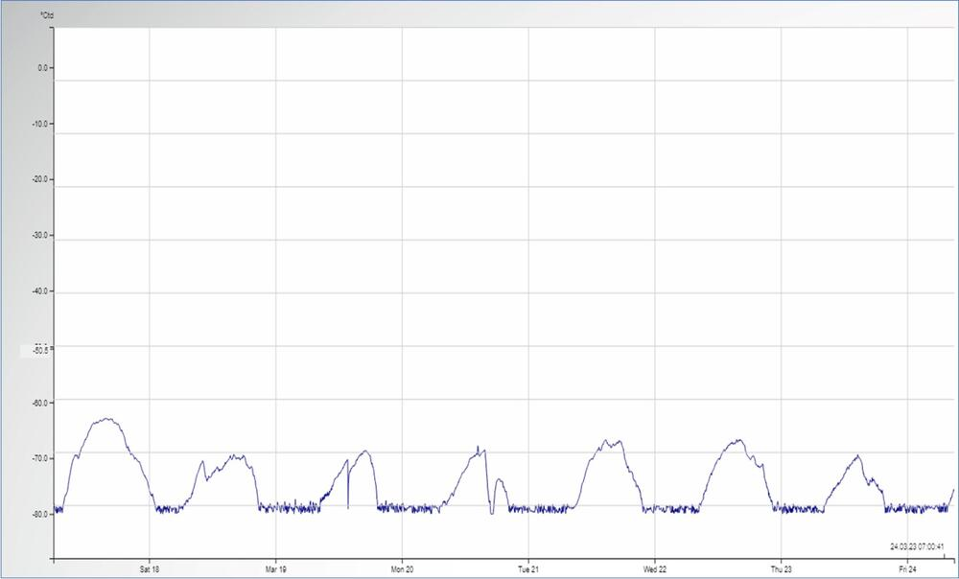Click the -60.0 vertical axis label
This screenshot has height=579, width=959.
coord(41,402)
